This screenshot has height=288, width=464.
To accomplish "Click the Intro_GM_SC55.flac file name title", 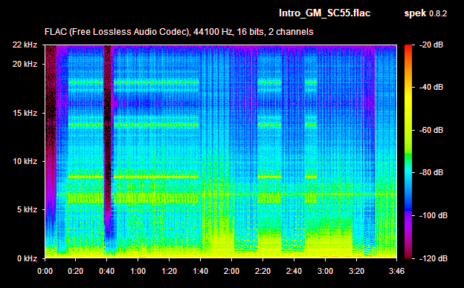I will [x=325, y=13].
